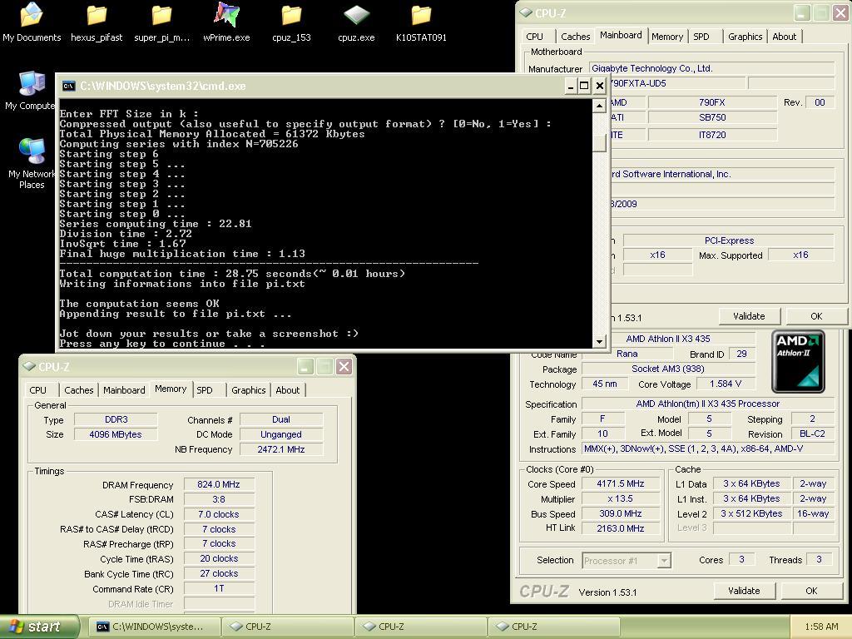Select the Mainboard tab in top CPU-Z window

tap(621, 35)
